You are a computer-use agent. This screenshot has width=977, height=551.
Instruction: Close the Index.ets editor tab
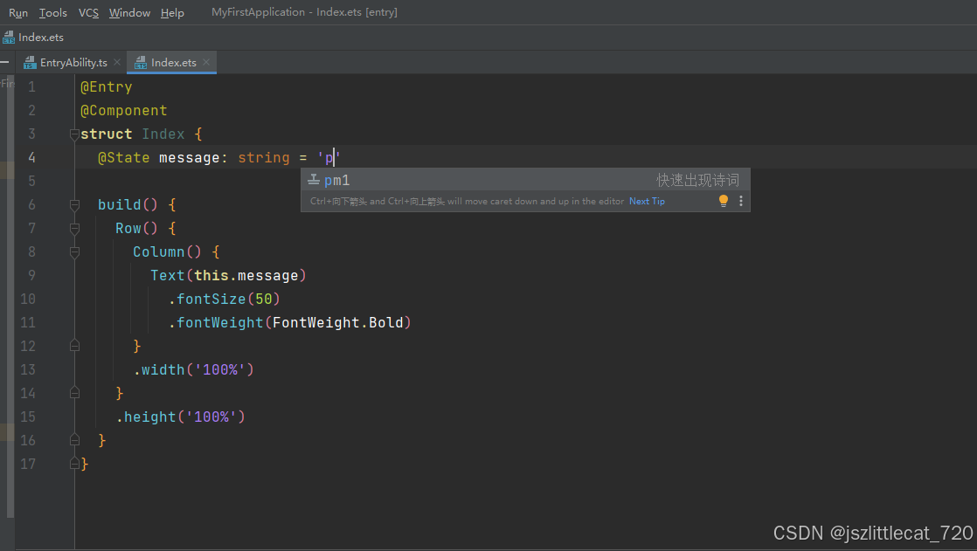[x=206, y=63]
